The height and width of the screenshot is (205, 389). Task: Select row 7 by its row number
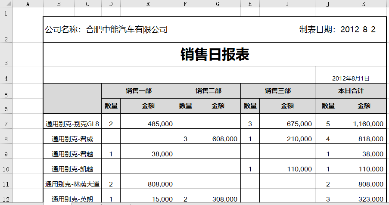pos(6,124)
